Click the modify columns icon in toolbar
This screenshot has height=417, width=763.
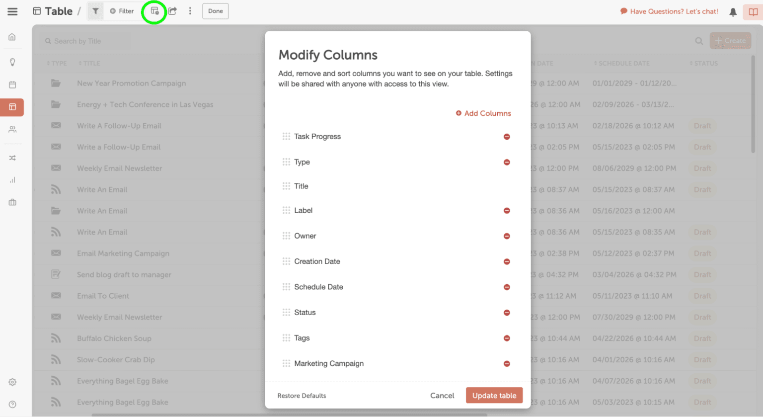(x=154, y=11)
